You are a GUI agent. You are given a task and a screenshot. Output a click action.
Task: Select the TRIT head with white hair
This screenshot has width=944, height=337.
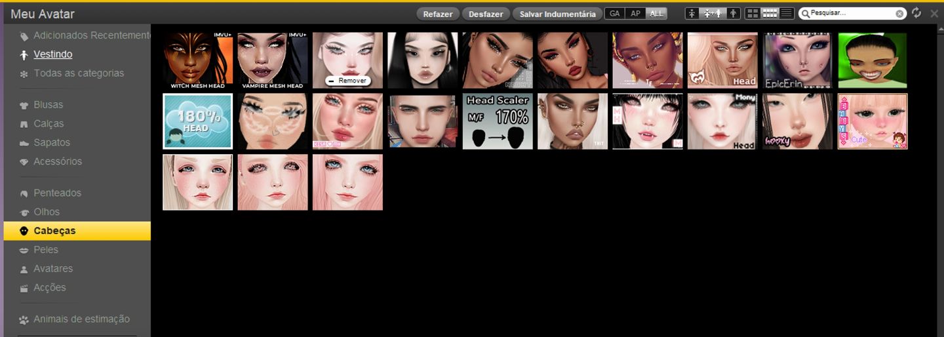572,121
